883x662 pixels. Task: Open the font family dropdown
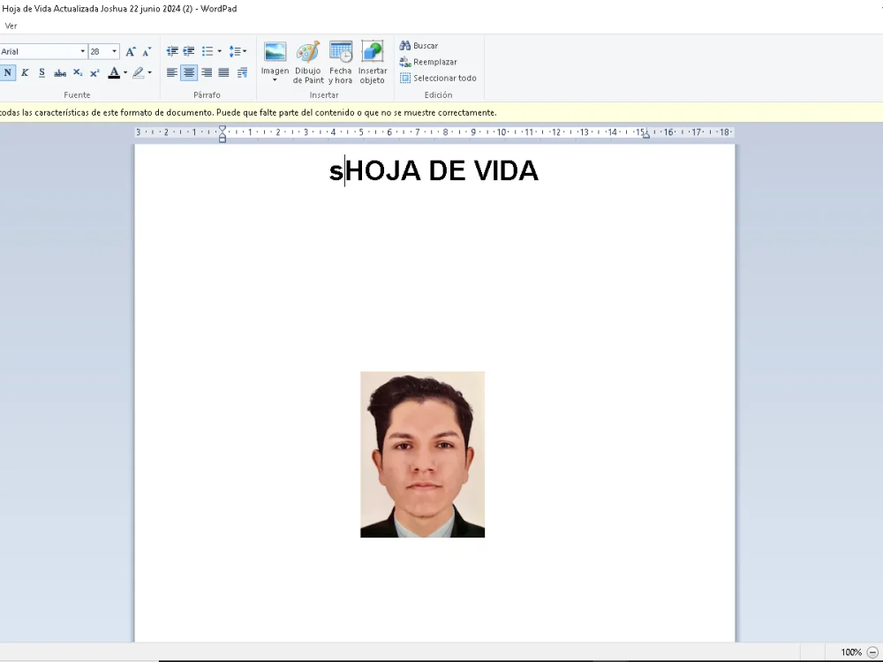click(82, 52)
